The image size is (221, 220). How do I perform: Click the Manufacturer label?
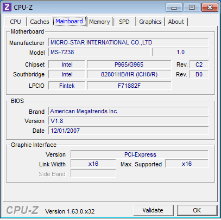(x=27, y=43)
